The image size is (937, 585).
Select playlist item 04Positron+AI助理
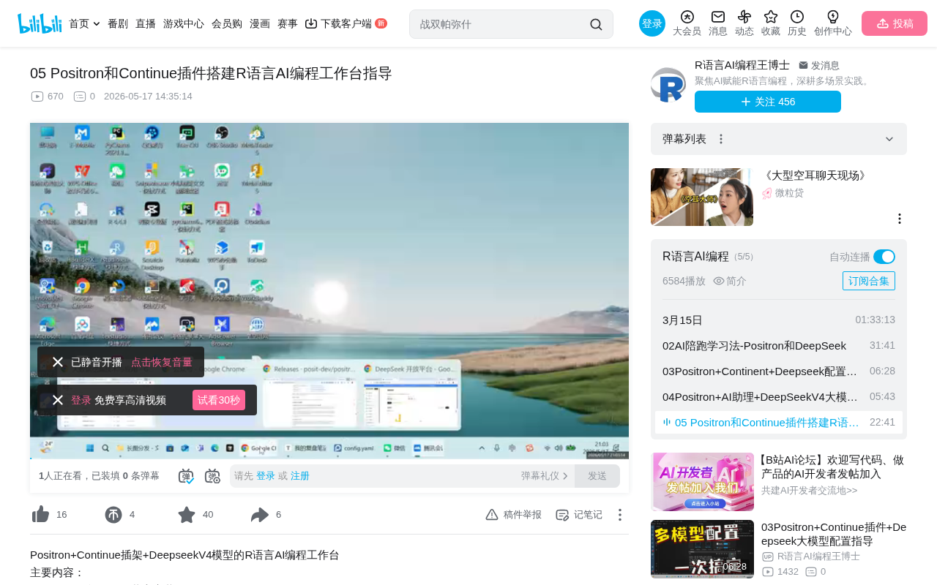point(779,396)
